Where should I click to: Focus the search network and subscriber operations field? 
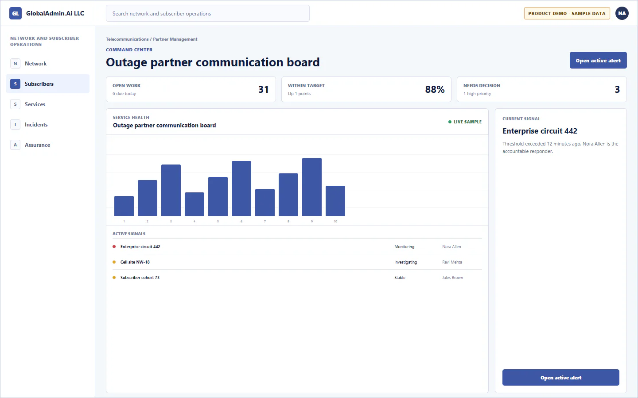(208, 13)
